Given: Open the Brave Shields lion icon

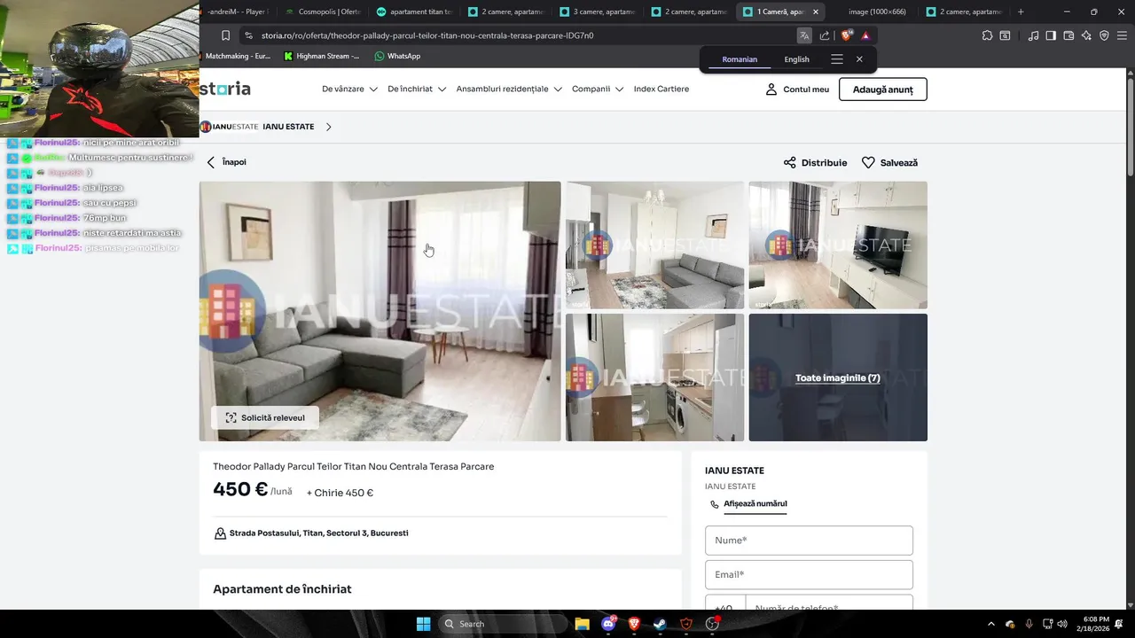Looking at the screenshot, I should pos(847,35).
